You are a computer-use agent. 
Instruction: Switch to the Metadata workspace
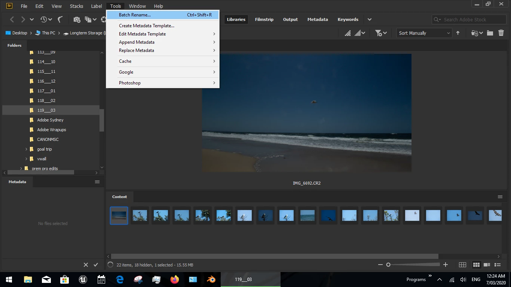pyautogui.click(x=318, y=19)
